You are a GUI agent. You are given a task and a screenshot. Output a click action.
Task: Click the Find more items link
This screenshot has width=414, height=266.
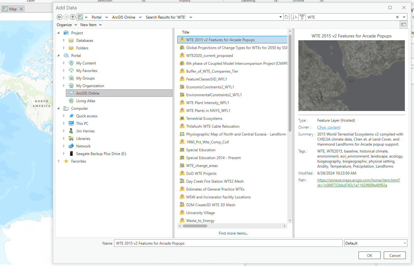click(x=233, y=233)
